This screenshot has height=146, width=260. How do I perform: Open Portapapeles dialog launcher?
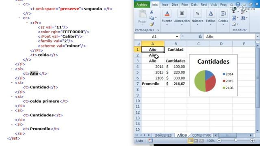158,30
